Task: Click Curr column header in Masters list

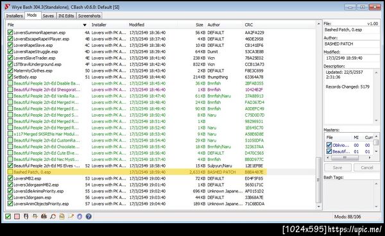Action: point(368,137)
